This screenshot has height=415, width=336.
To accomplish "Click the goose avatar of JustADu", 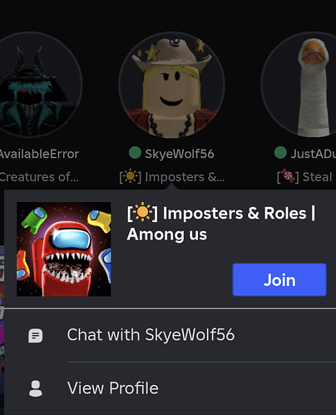I will point(299,85).
